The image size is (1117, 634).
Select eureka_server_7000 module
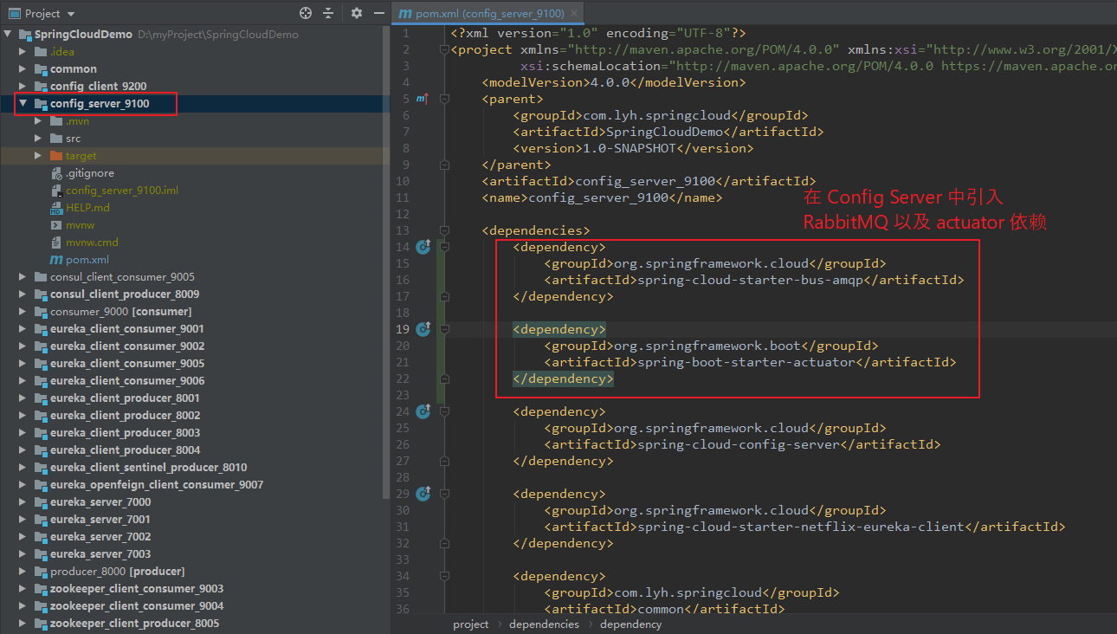point(100,502)
